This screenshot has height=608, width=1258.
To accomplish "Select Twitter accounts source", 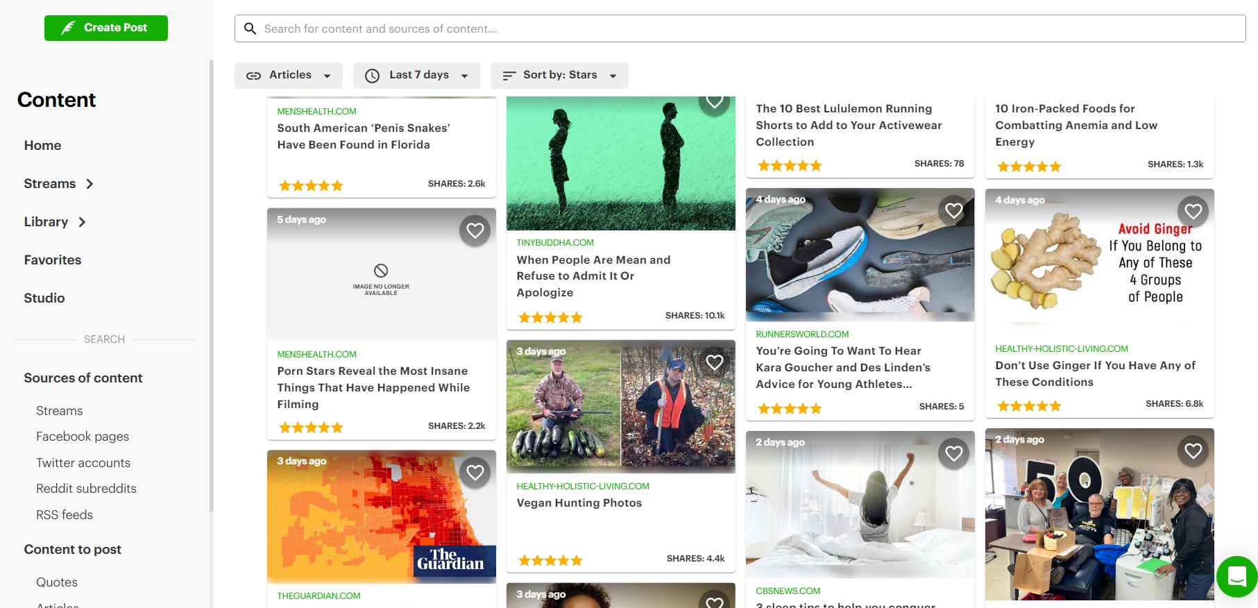I will [x=83, y=463].
